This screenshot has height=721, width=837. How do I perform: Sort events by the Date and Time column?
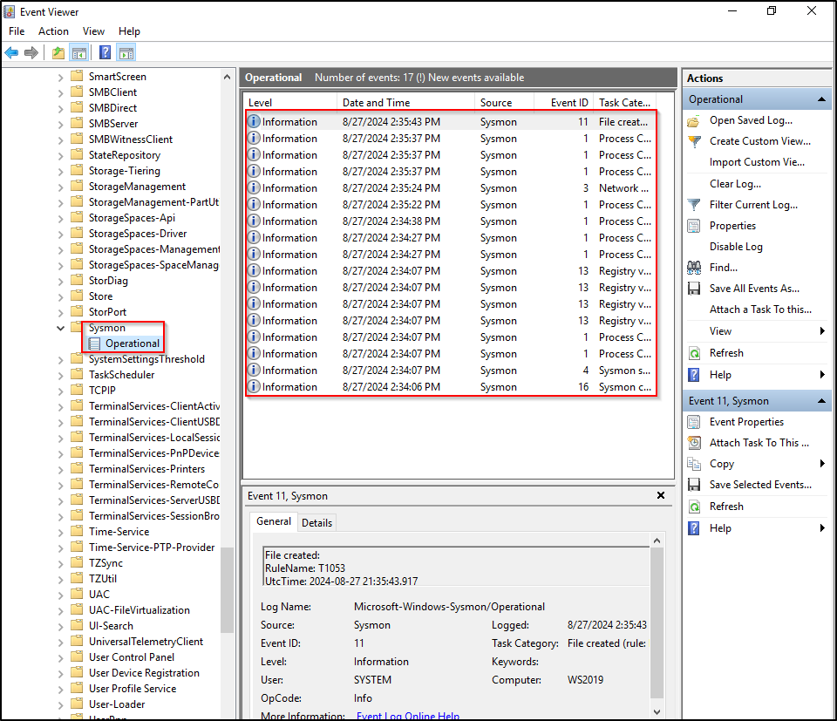pos(405,103)
